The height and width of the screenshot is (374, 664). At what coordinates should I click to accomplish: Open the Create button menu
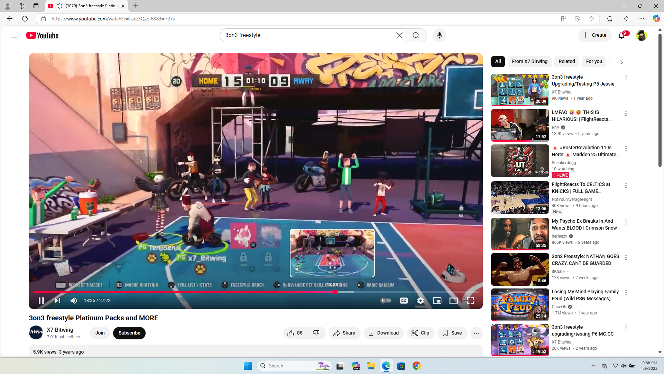coord(595,35)
